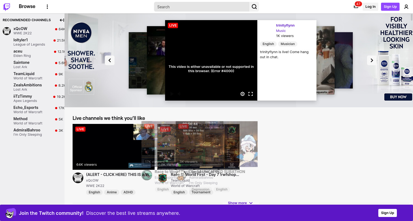
Task: Click the Log In button
Action: coord(371,7)
